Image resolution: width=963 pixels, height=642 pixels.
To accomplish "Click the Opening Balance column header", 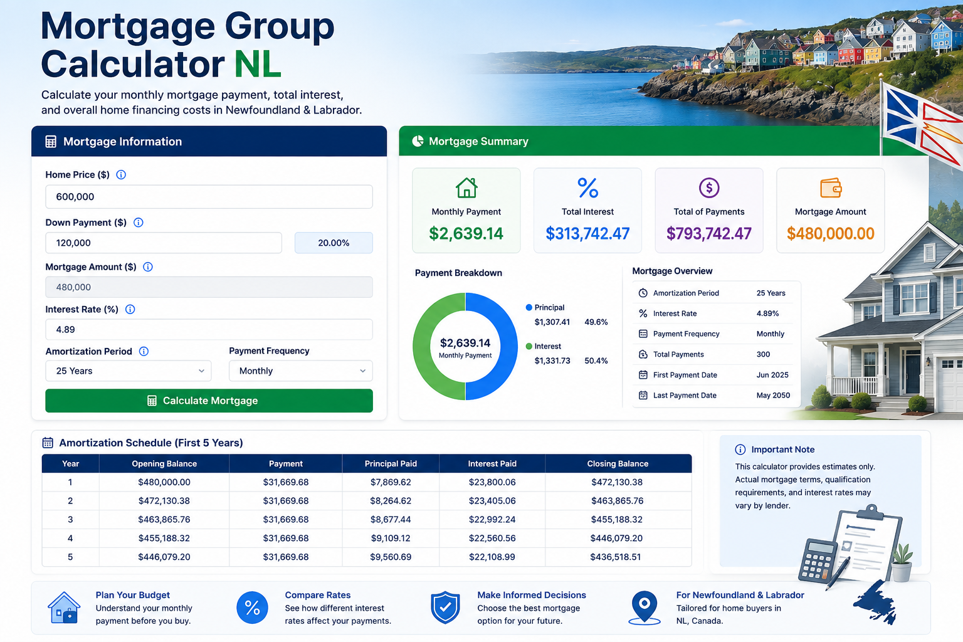I will (x=164, y=464).
